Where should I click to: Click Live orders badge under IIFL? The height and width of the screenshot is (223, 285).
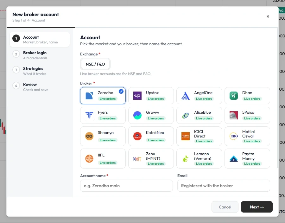point(108,163)
